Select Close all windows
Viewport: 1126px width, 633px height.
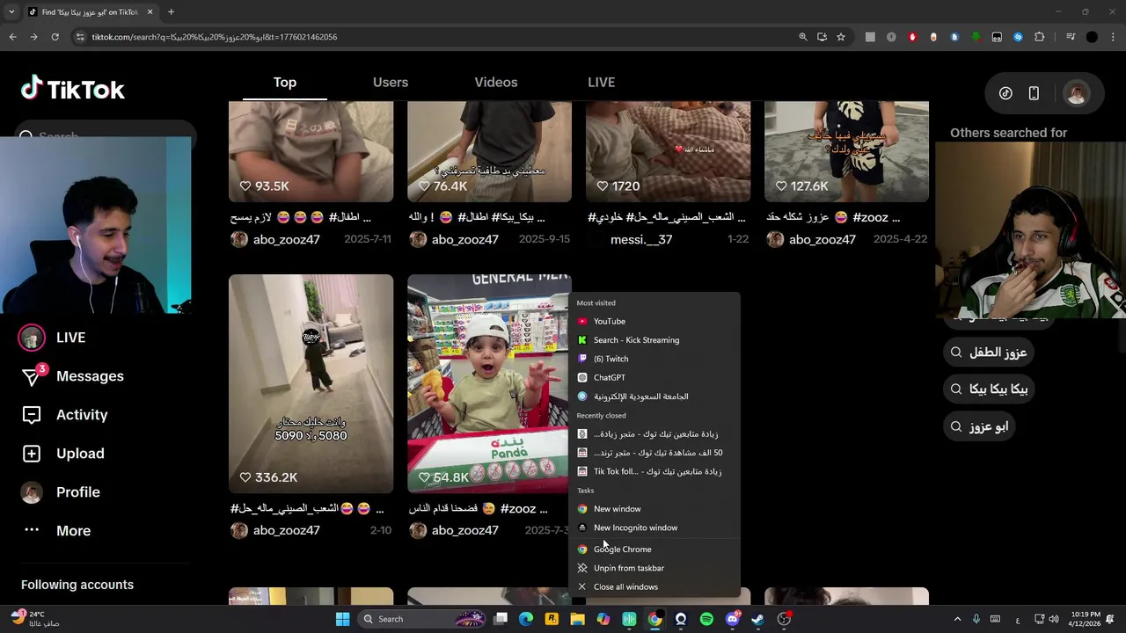(x=654, y=587)
